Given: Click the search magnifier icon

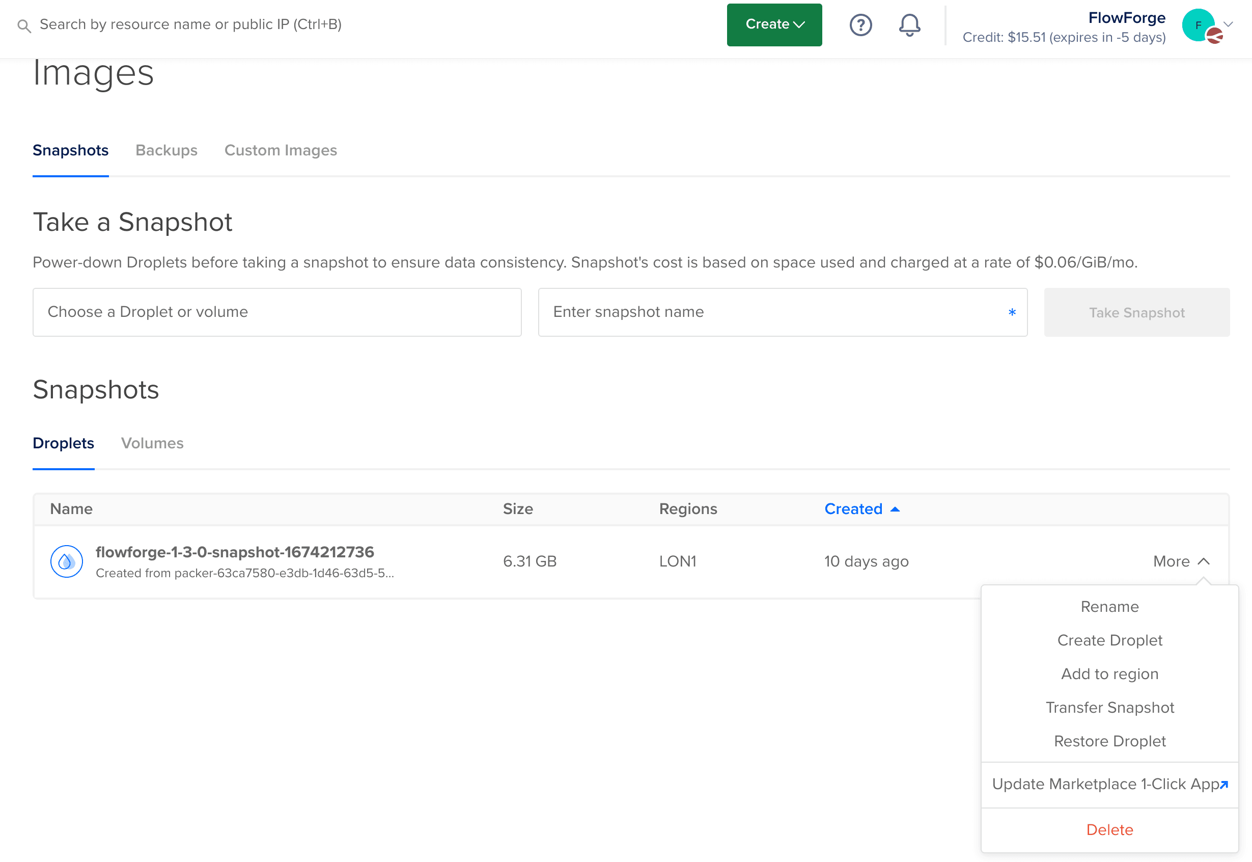Looking at the screenshot, I should pyautogui.click(x=24, y=25).
